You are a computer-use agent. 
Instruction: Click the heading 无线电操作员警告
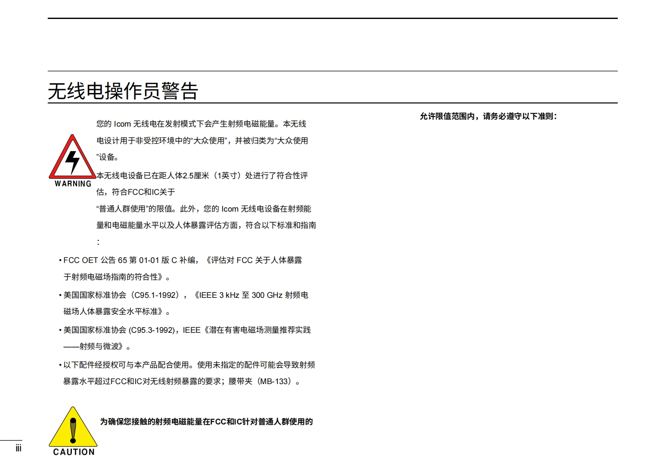click(x=123, y=91)
